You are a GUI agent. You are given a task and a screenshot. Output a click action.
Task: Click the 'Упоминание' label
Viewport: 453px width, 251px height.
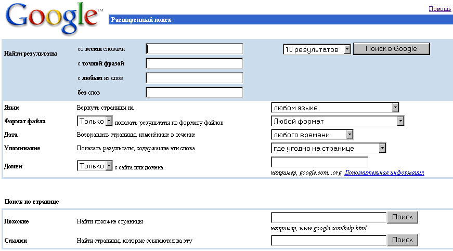tap(22, 148)
